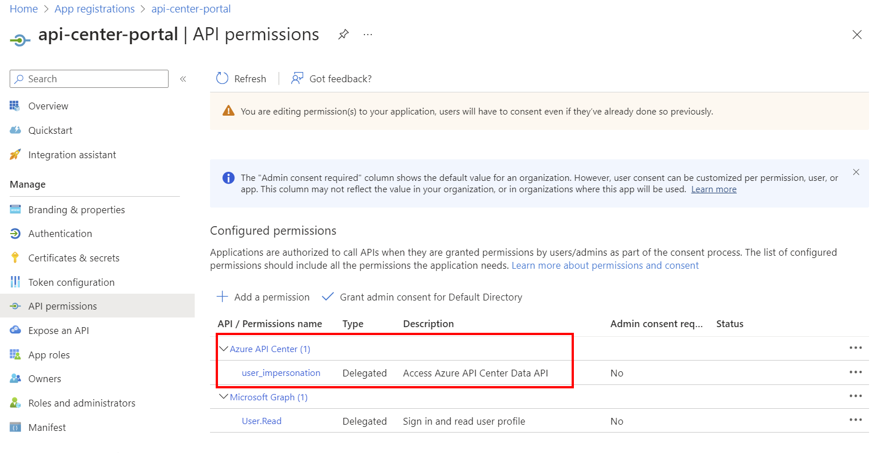Click the App roles icon
The image size is (877, 453).
click(x=15, y=355)
